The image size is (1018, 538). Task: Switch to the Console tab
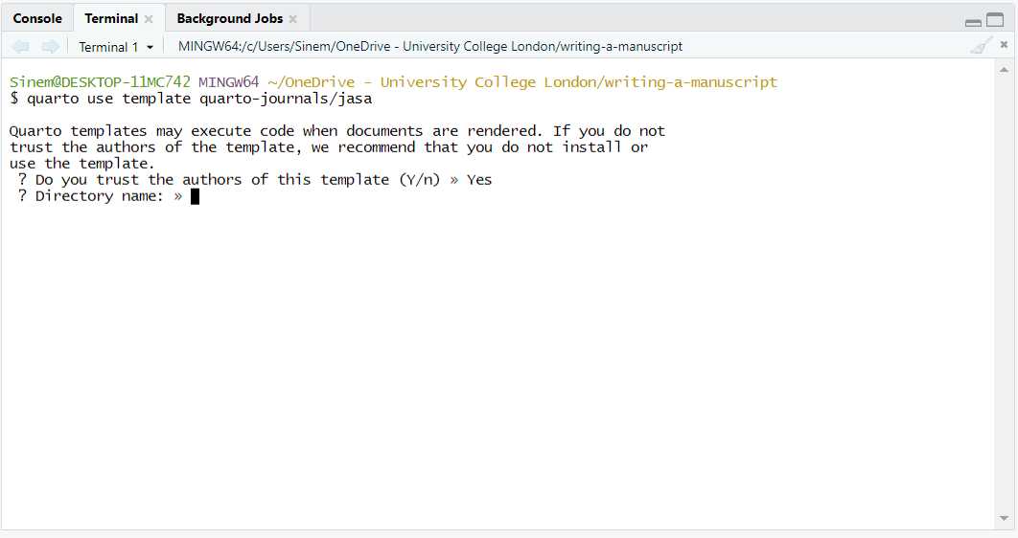pyautogui.click(x=37, y=18)
